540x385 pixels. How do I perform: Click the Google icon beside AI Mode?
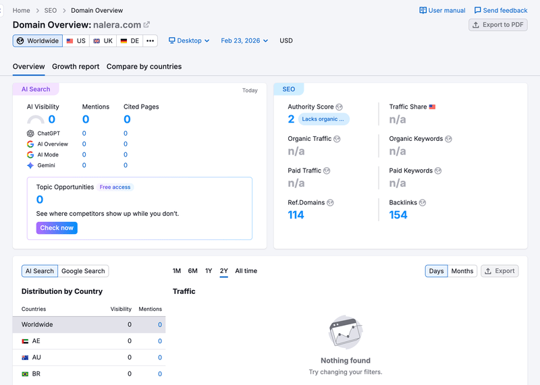30,154
